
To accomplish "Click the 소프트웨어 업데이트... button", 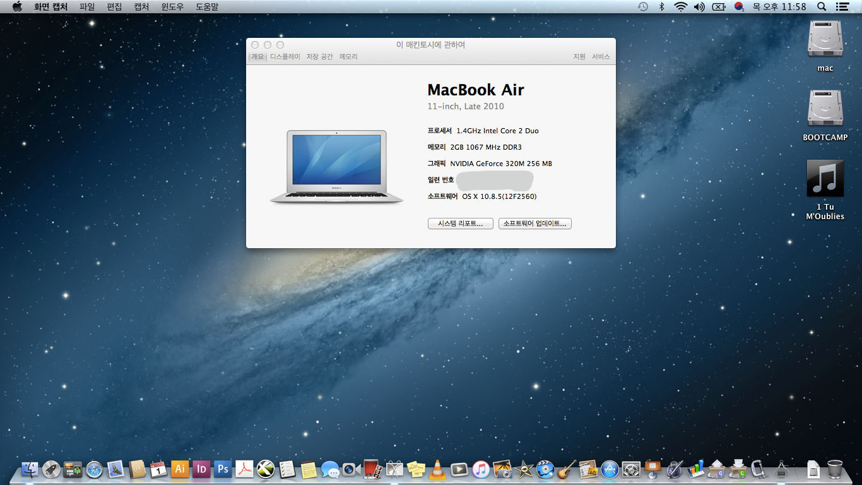I will point(535,224).
